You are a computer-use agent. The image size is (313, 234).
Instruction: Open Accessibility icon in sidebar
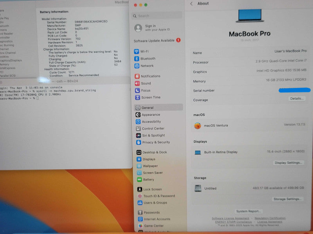tap(138, 122)
